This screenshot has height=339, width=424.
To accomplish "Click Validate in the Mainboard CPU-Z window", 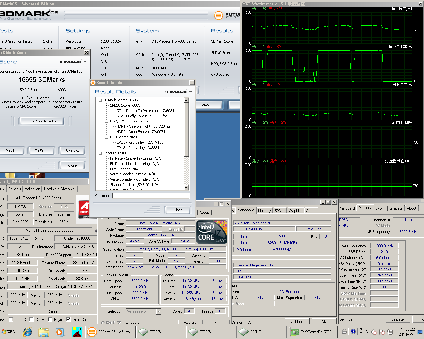I will pyautogui.click(x=297, y=322).
